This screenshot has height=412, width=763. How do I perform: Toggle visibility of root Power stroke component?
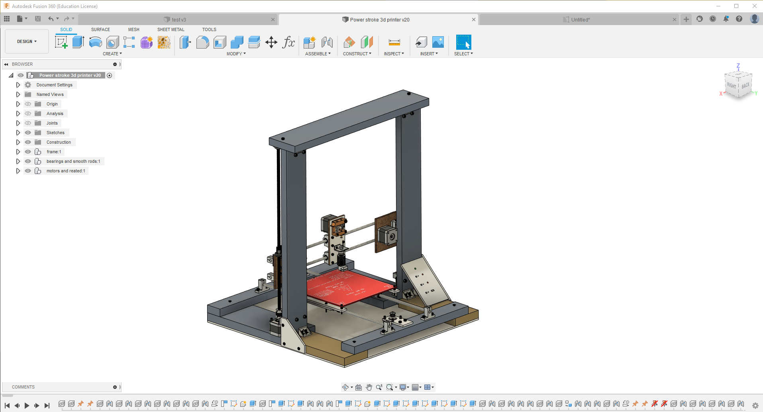pos(21,75)
